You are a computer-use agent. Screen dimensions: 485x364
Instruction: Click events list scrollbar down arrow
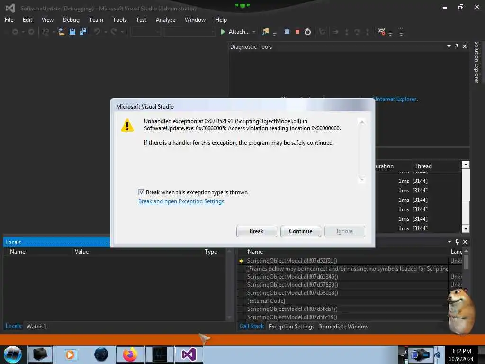[x=466, y=229]
